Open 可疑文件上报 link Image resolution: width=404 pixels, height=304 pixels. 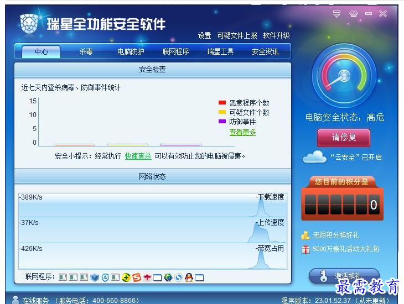pos(237,35)
